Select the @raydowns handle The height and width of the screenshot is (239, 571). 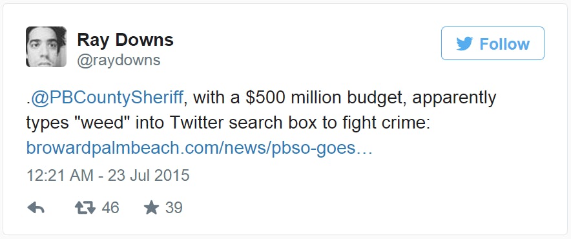[x=118, y=60]
